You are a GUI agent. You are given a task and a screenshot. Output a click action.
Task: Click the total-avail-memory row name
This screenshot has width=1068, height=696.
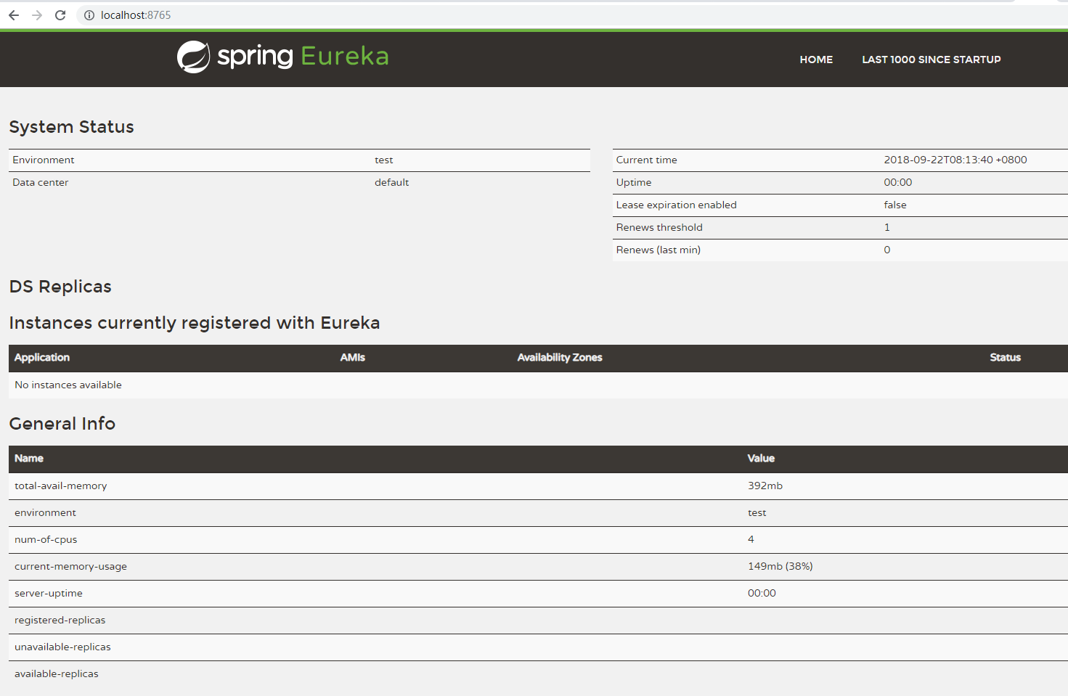(x=61, y=486)
